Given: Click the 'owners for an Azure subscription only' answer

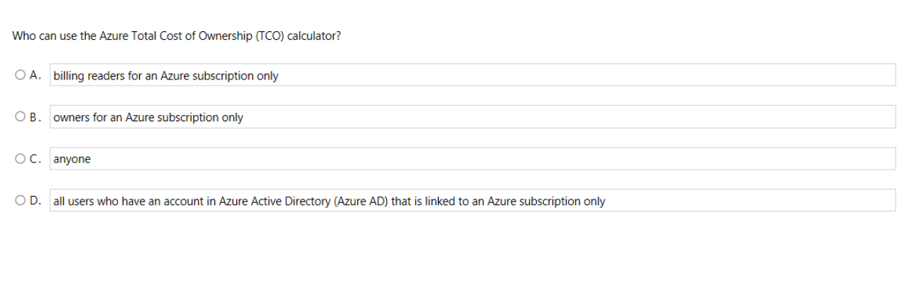Looking at the screenshot, I should (x=473, y=117).
